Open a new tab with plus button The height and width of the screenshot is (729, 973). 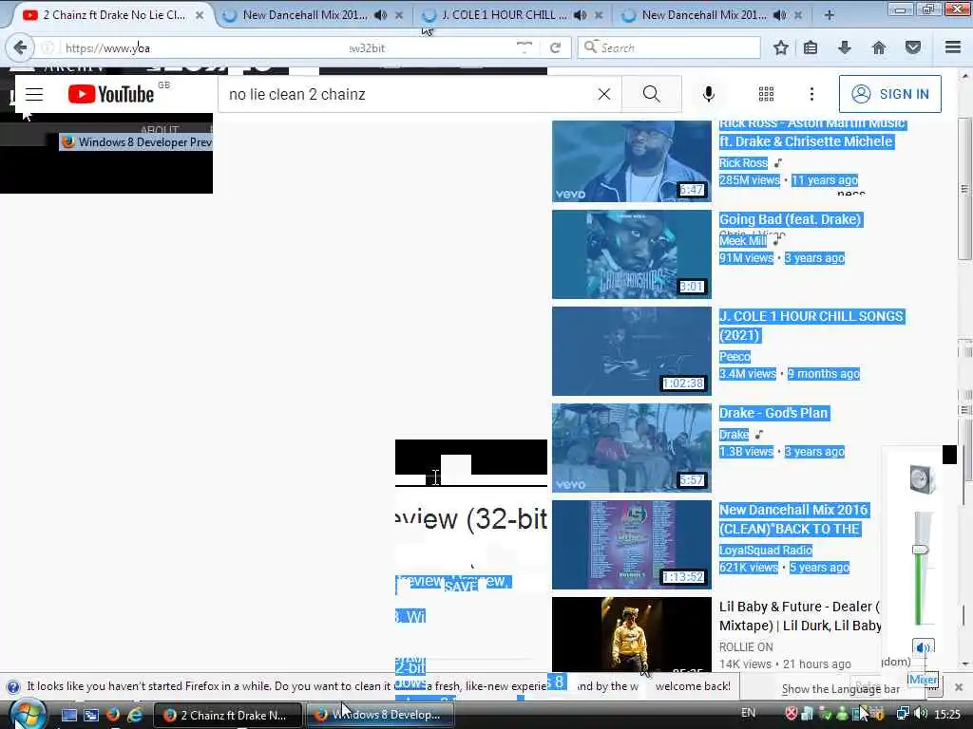pyautogui.click(x=829, y=15)
